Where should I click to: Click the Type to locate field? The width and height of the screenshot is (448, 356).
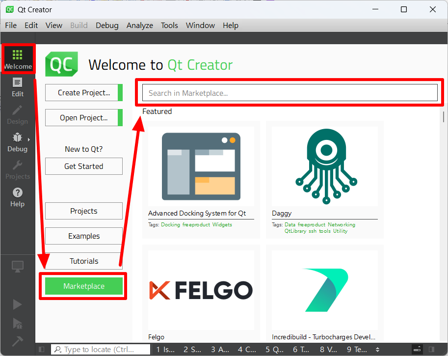101,350
